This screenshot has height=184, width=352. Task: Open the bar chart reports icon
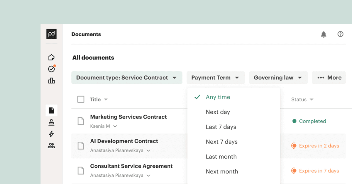[51, 81]
